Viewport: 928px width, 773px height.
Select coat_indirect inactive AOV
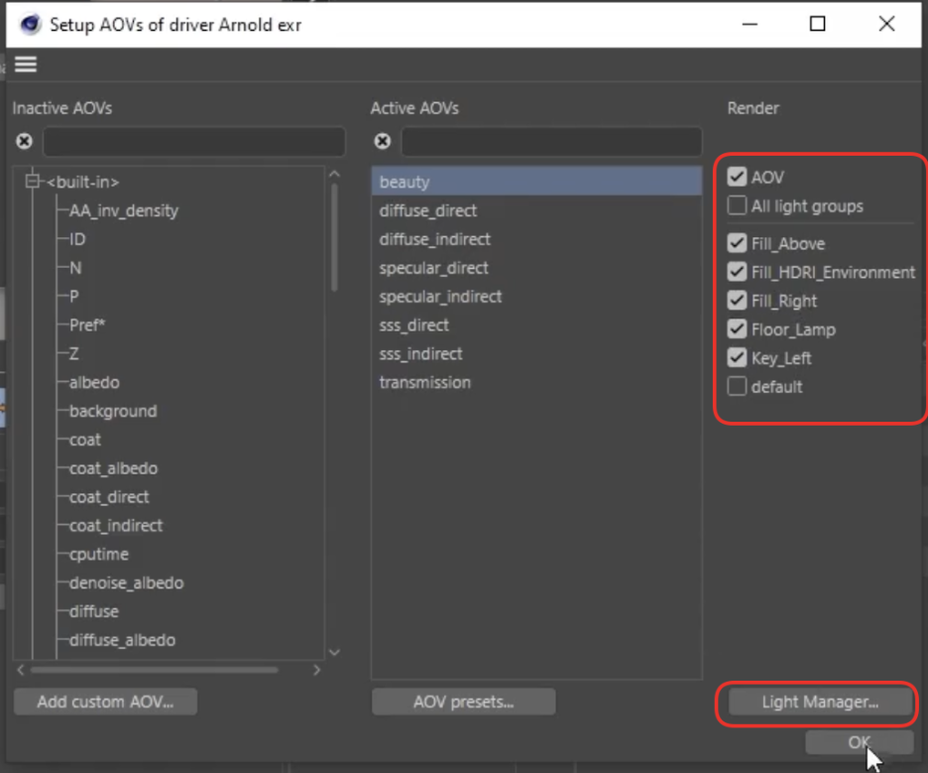click(x=116, y=525)
